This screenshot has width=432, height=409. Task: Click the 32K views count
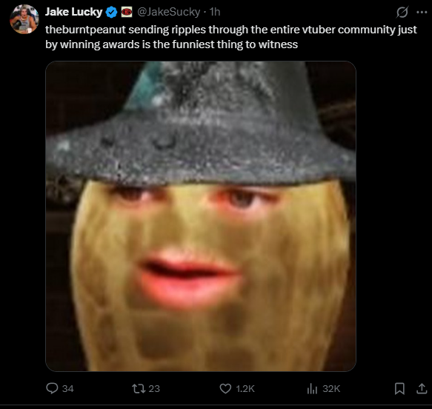pyautogui.click(x=331, y=388)
